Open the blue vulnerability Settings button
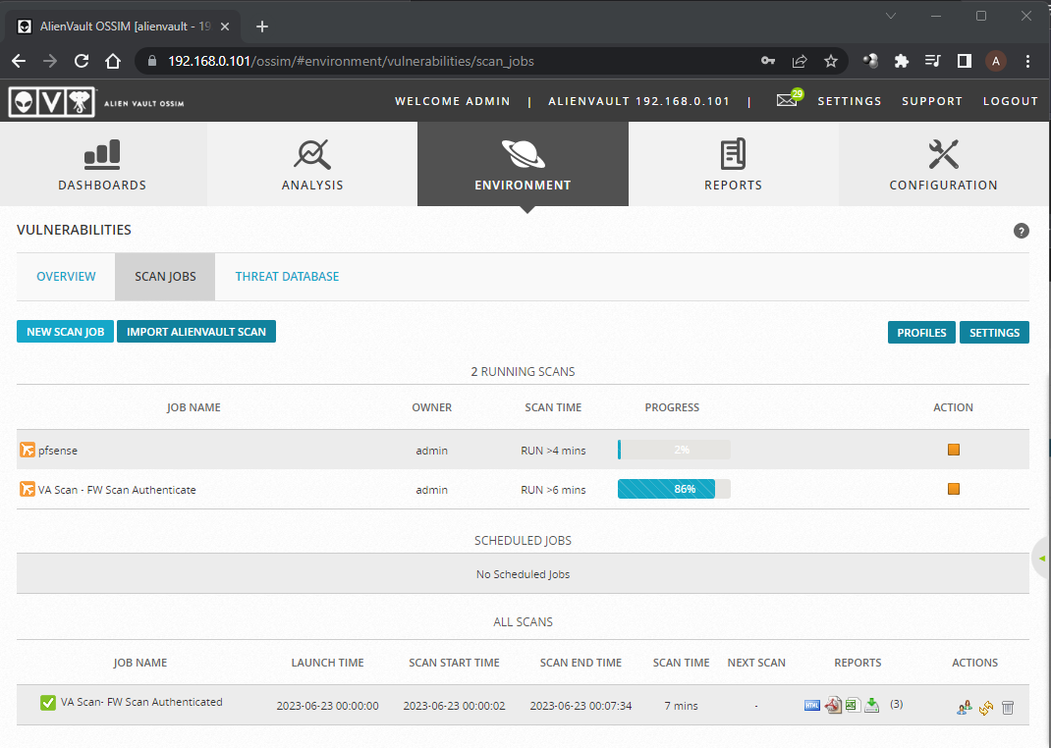The width and height of the screenshot is (1051, 748). point(994,332)
